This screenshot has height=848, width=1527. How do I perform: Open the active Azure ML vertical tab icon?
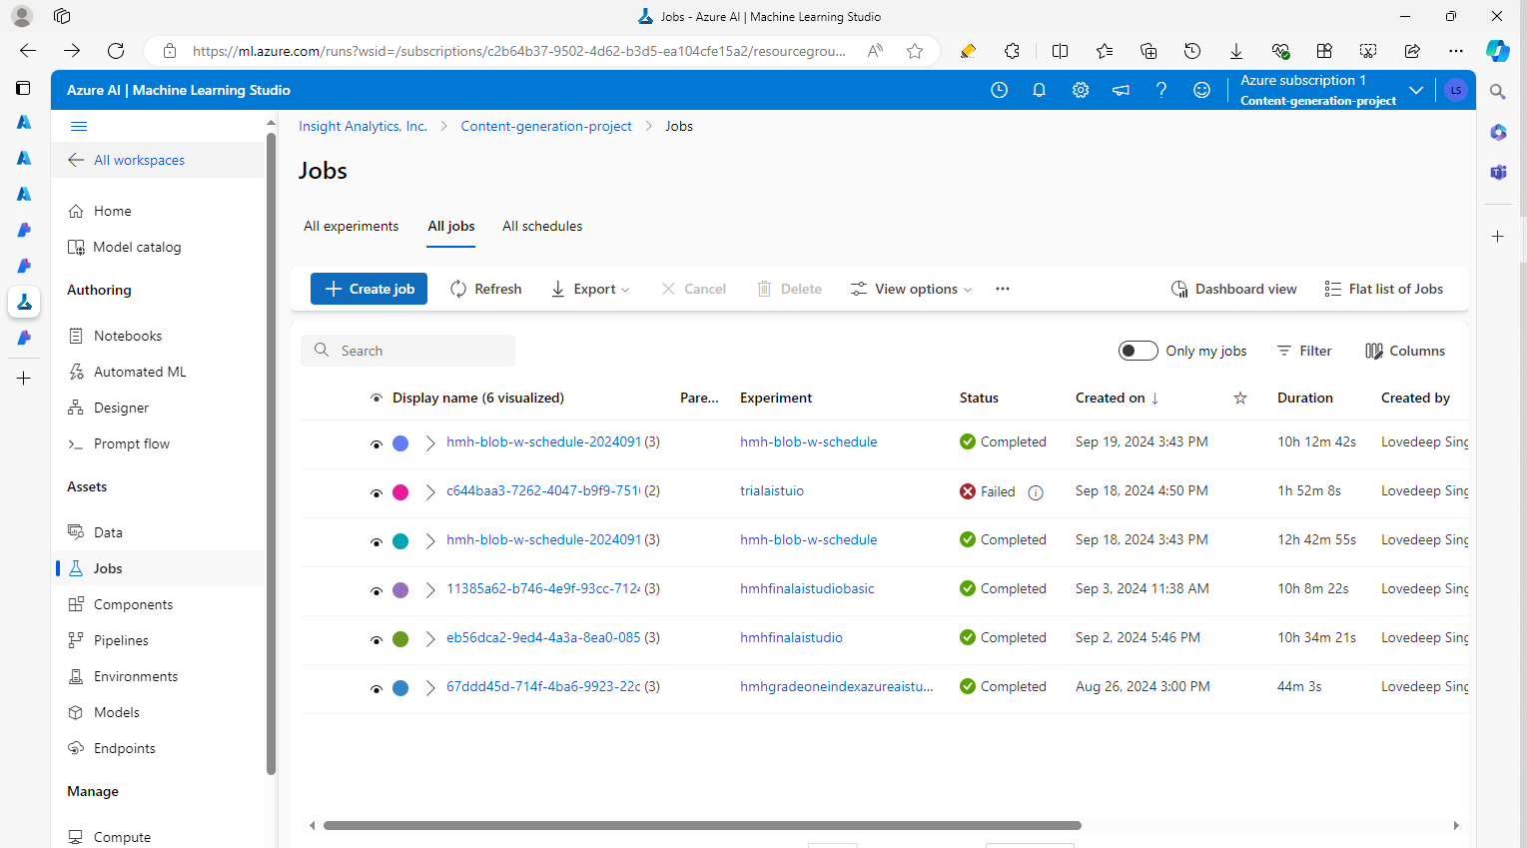[x=24, y=302]
